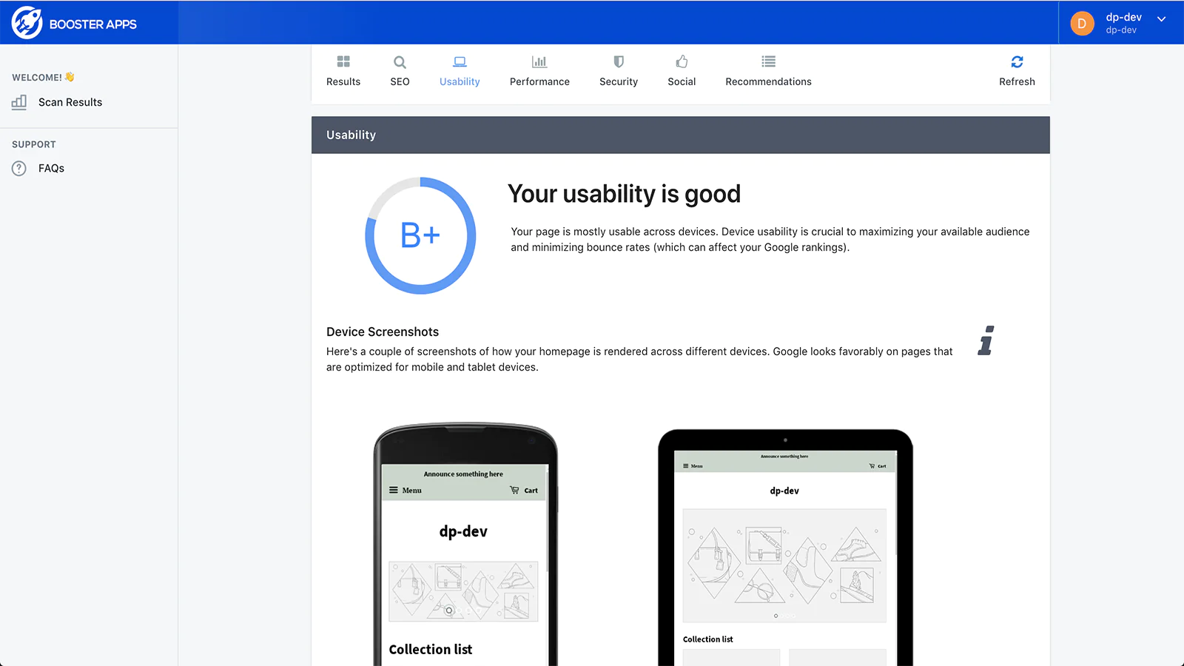Open Scan Results in the sidebar
Image resolution: width=1184 pixels, height=666 pixels.
pos(70,102)
